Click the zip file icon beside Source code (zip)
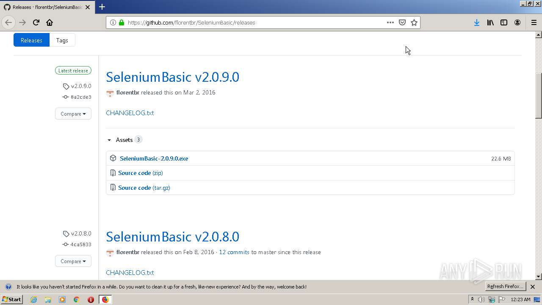The image size is (542, 305). pos(113,173)
